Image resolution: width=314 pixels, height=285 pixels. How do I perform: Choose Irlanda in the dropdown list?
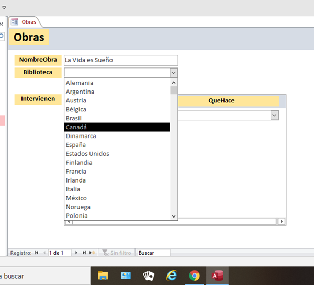[x=117, y=180]
